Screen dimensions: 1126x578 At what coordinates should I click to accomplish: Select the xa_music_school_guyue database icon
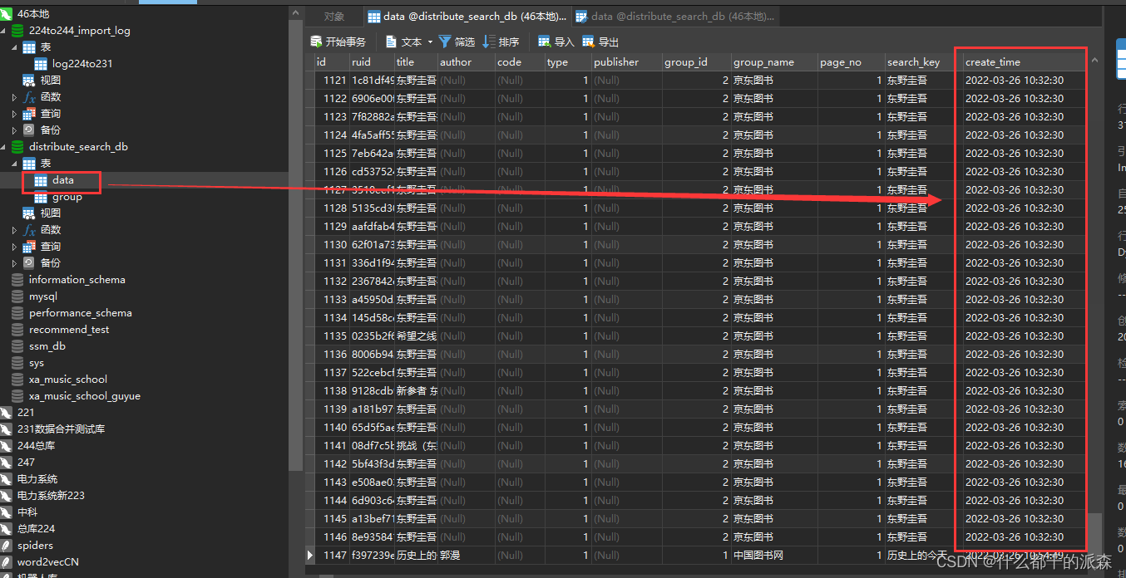17,395
